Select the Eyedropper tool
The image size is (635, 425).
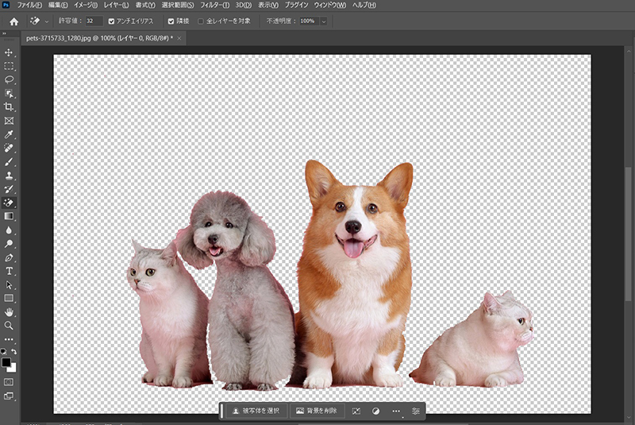[x=9, y=134]
